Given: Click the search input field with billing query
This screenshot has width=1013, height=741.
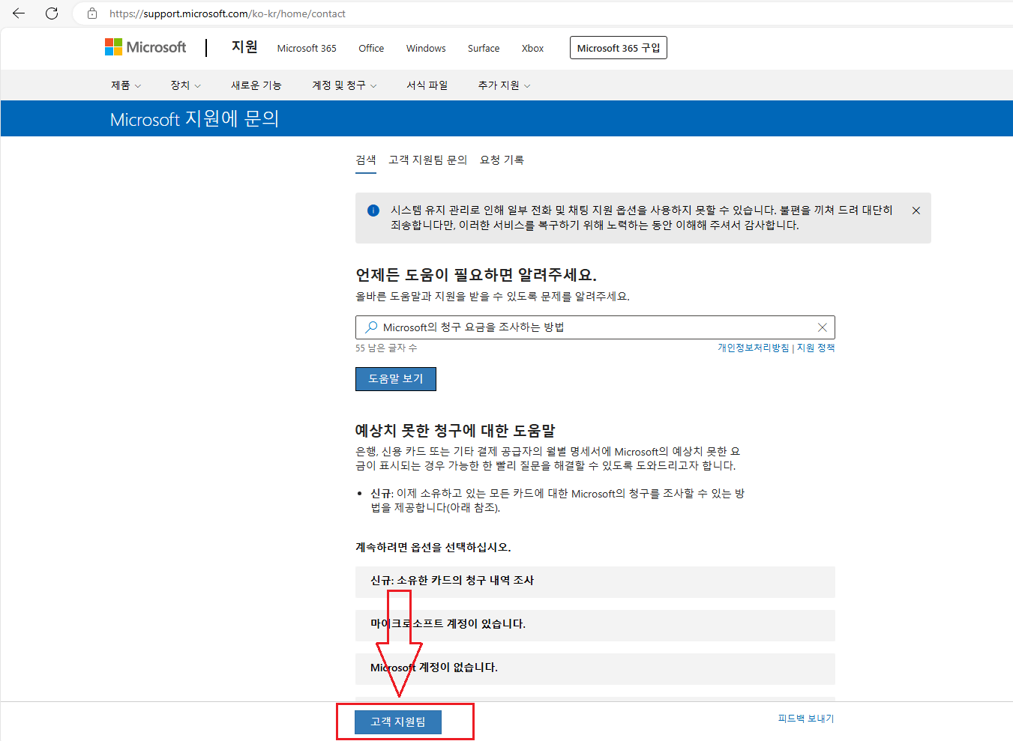Looking at the screenshot, I should [595, 327].
